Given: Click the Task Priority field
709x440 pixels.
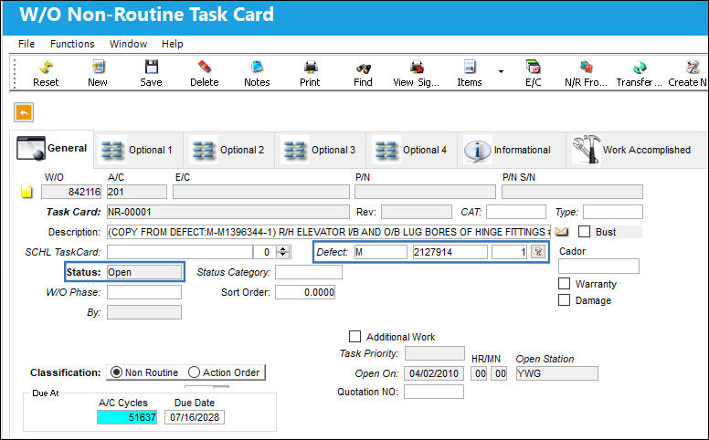Looking at the screenshot, I should 435,353.
